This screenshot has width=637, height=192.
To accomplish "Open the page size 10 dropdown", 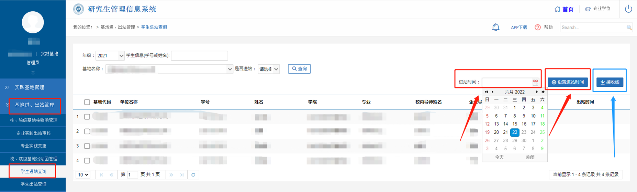I will click(x=83, y=175).
